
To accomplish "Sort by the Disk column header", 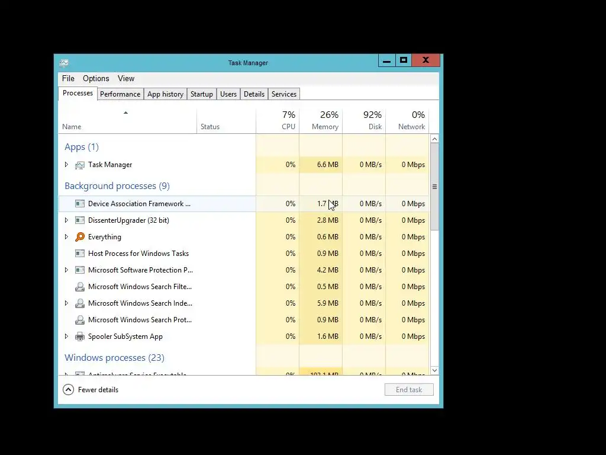I will pos(364,121).
